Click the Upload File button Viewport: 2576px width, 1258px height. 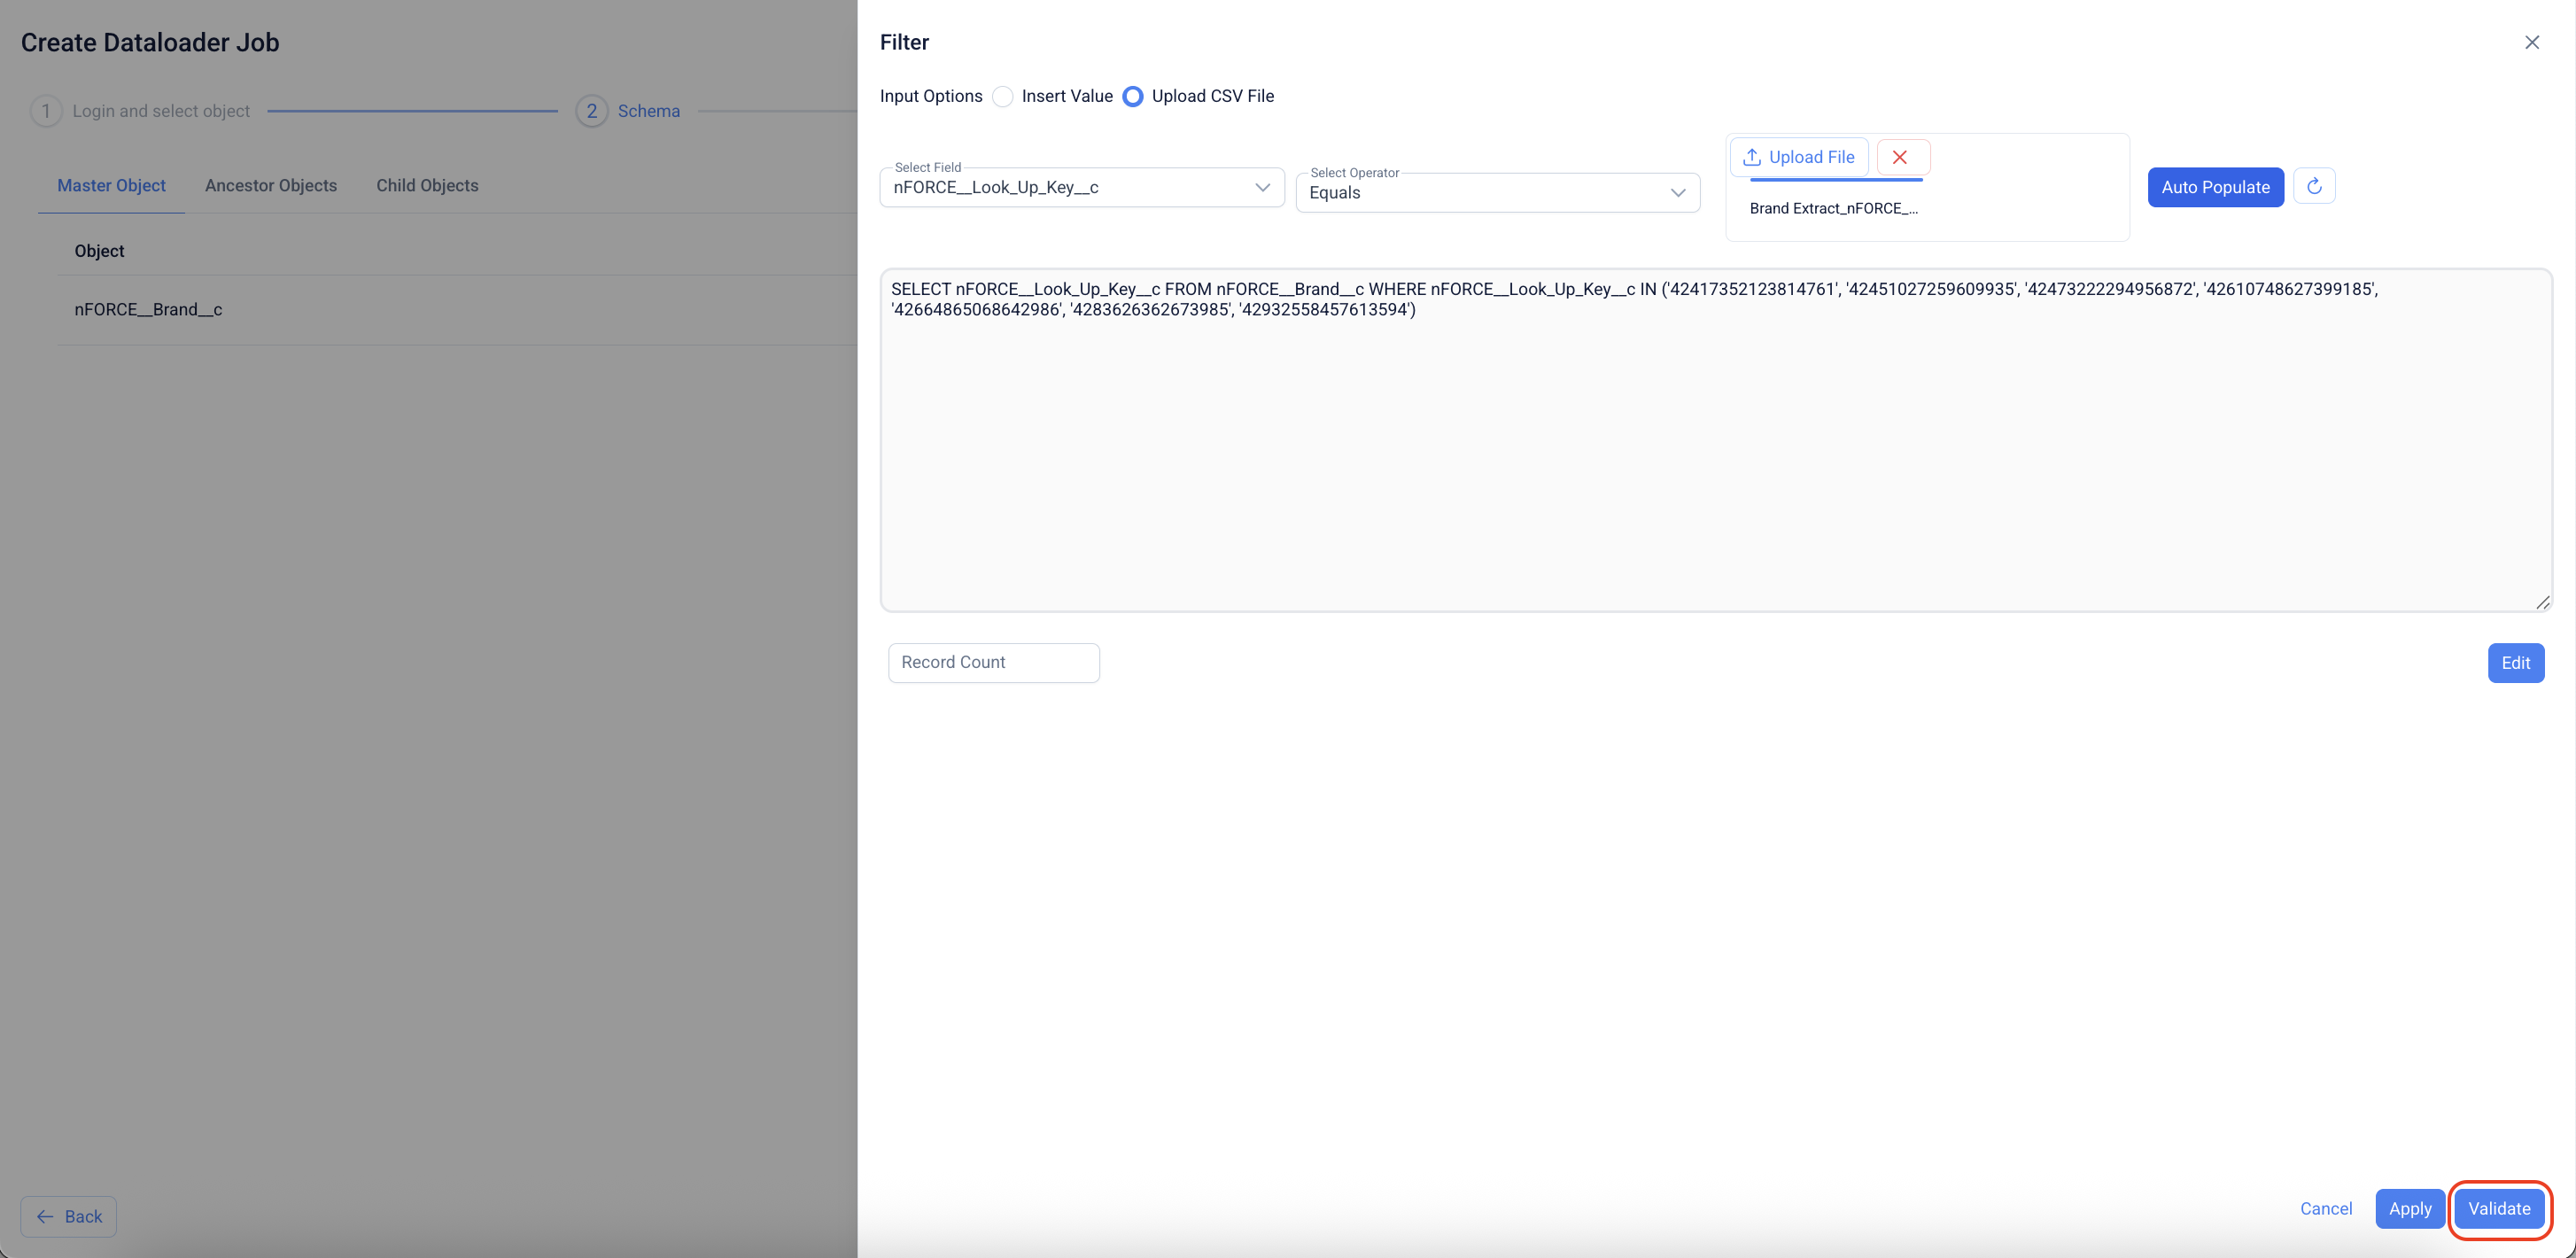[x=1799, y=157]
